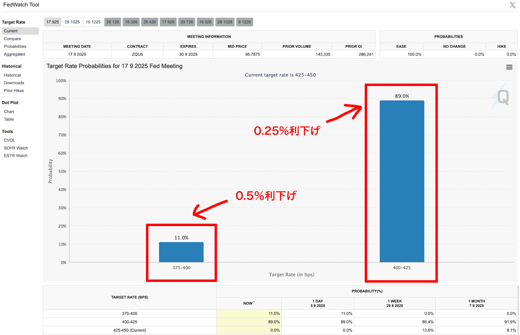The height and width of the screenshot is (335, 520).
Task: Open the 10 1225 meeting tab
Action: [x=93, y=22]
